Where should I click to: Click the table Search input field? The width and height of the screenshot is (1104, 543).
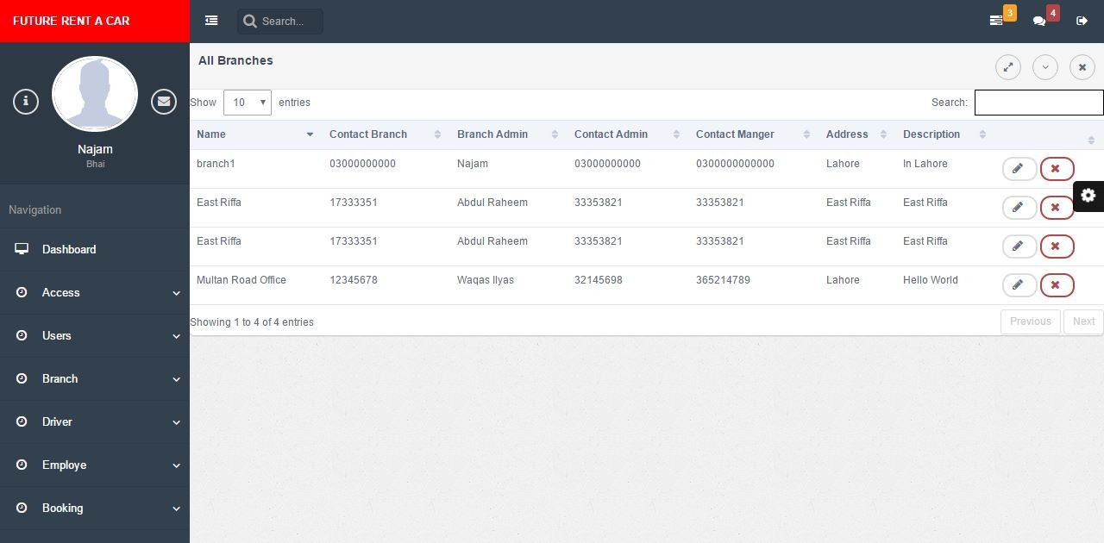(x=1038, y=103)
